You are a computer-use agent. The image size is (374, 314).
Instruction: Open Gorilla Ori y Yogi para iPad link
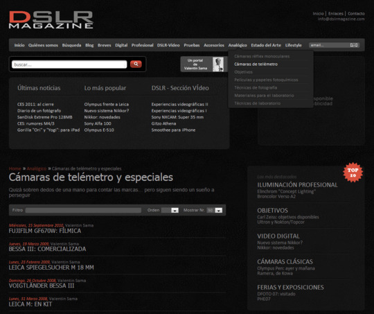48,130
